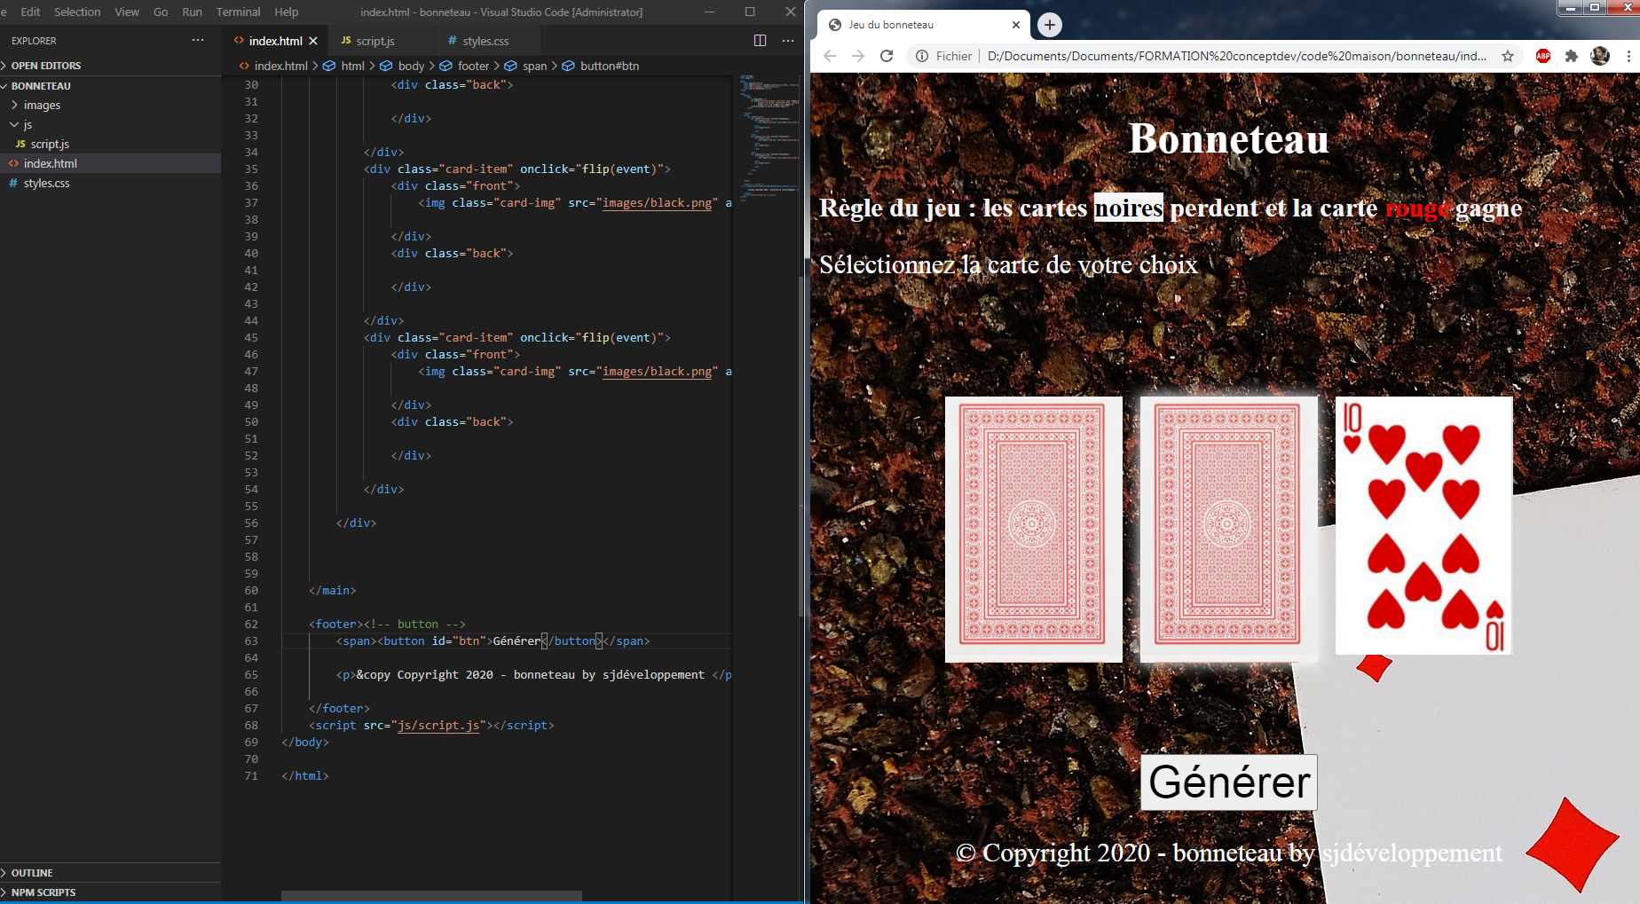The width and height of the screenshot is (1640, 904).
Task: Click Chrome forward navigation arrow
Action: pyautogui.click(x=858, y=56)
